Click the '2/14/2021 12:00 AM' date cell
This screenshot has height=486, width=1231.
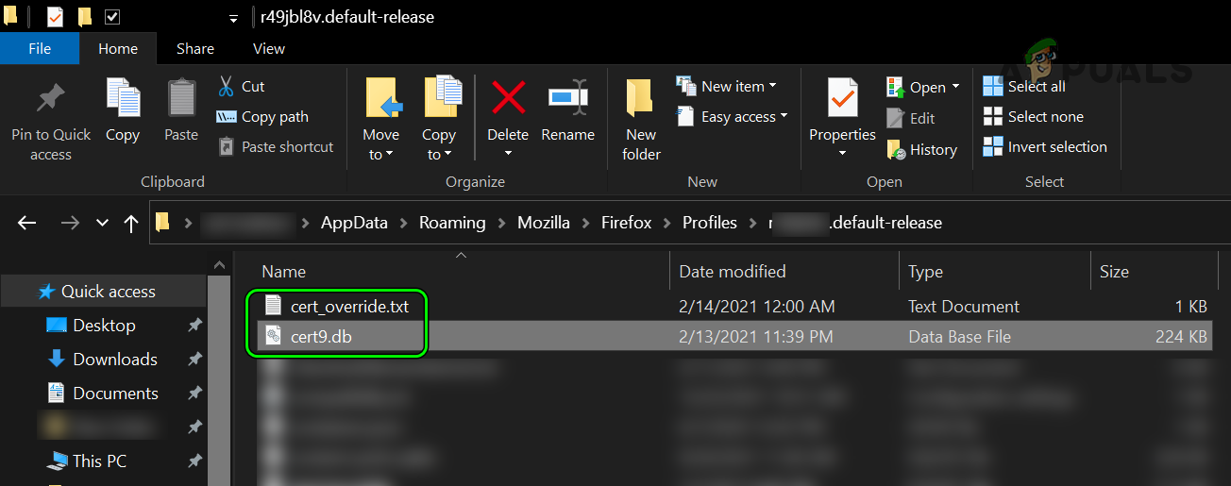757,306
